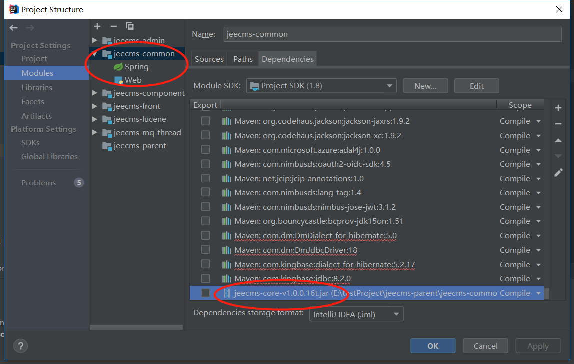Click library icon of jackson-jaxrs:1.9.2

227,121
